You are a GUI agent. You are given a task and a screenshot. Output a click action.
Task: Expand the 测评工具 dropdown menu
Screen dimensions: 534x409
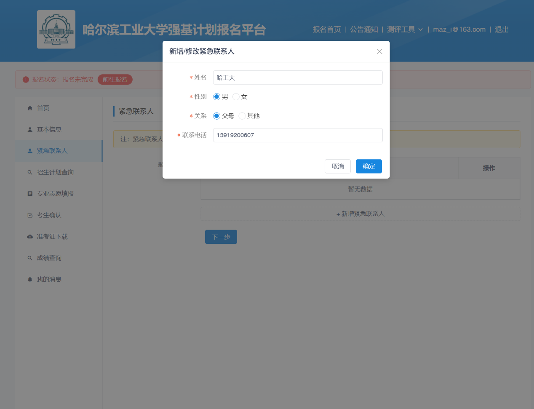pyautogui.click(x=405, y=29)
